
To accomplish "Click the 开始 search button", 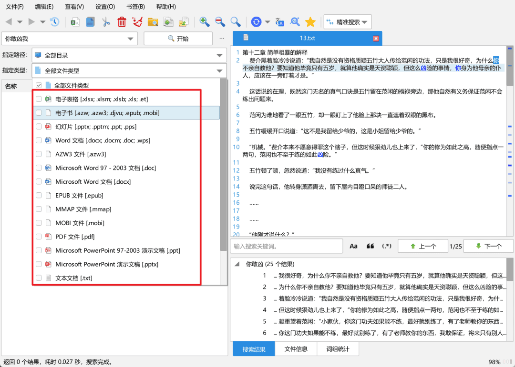I will click(178, 39).
